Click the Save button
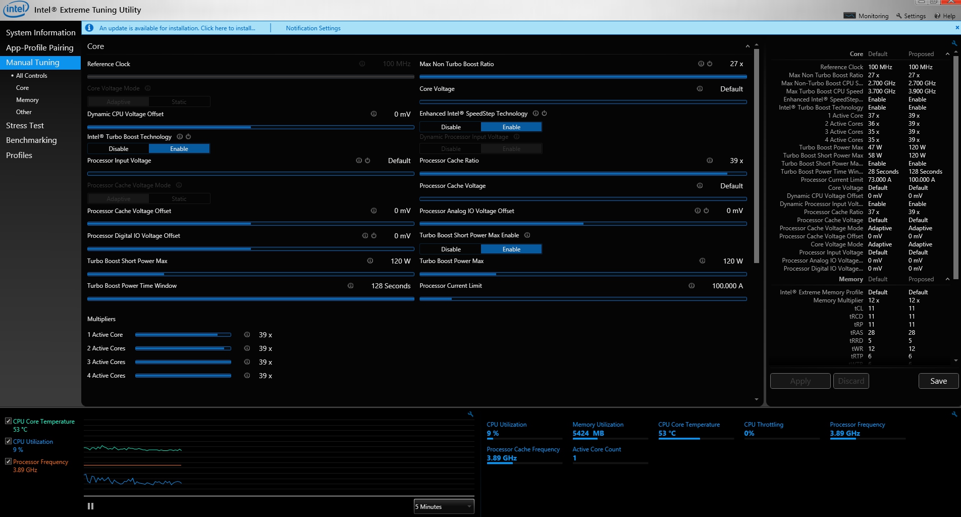The width and height of the screenshot is (961, 517). coord(938,381)
